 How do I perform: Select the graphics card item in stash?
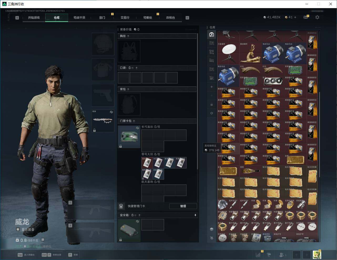[x=273, y=81]
